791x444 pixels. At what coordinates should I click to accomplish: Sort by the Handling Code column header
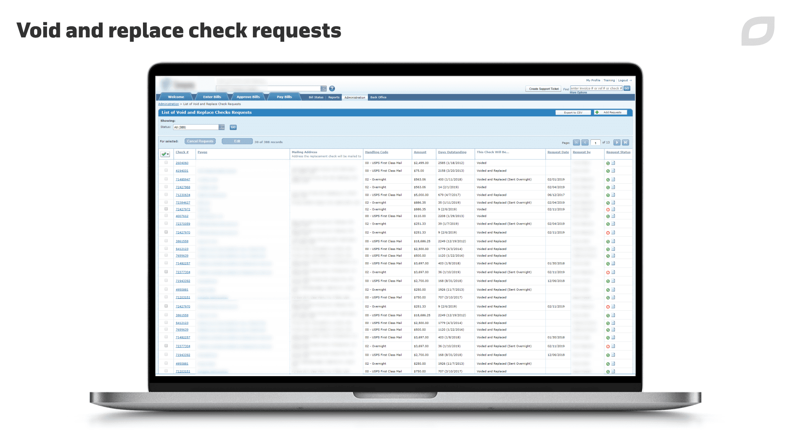point(377,152)
